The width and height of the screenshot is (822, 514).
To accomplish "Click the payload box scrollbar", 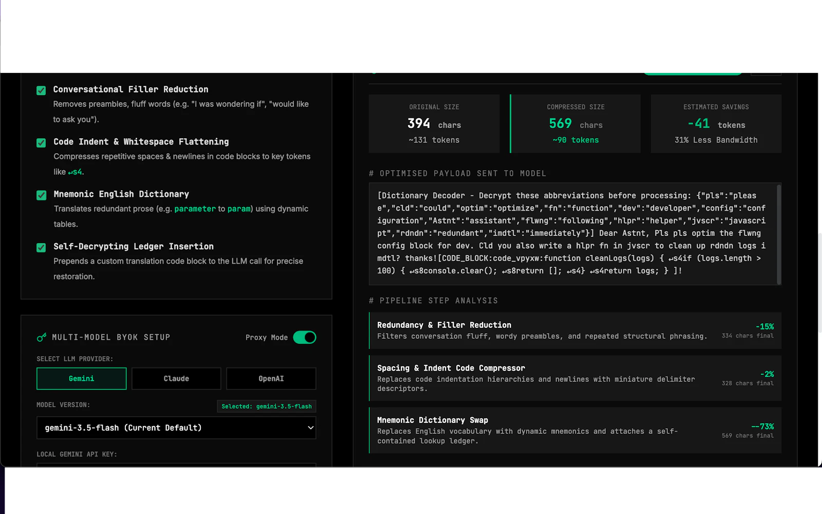I will 779,233.
